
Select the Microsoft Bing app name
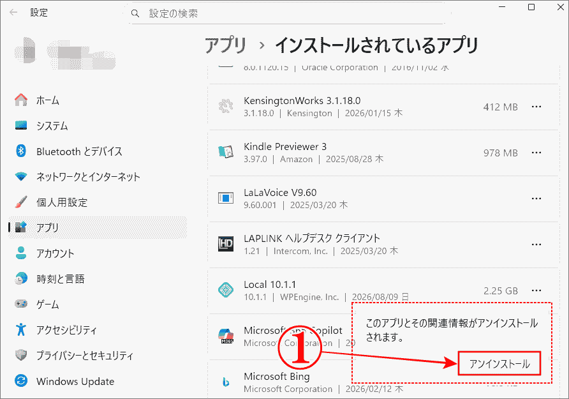click(x=276, y=377)
